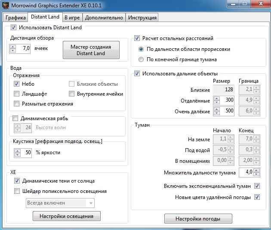Click the Каустика brightness spinner arrows
This screenshot has height=230, width=271.
click(x=18, y=152)
